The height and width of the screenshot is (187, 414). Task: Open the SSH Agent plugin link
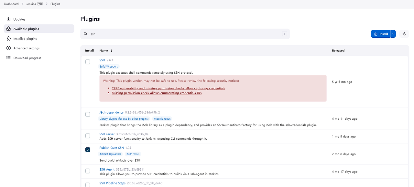click(107, 169)
